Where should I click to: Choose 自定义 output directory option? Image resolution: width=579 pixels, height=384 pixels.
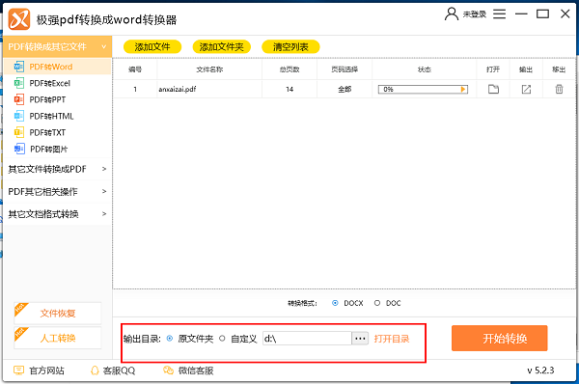click(x=222, y=339)
